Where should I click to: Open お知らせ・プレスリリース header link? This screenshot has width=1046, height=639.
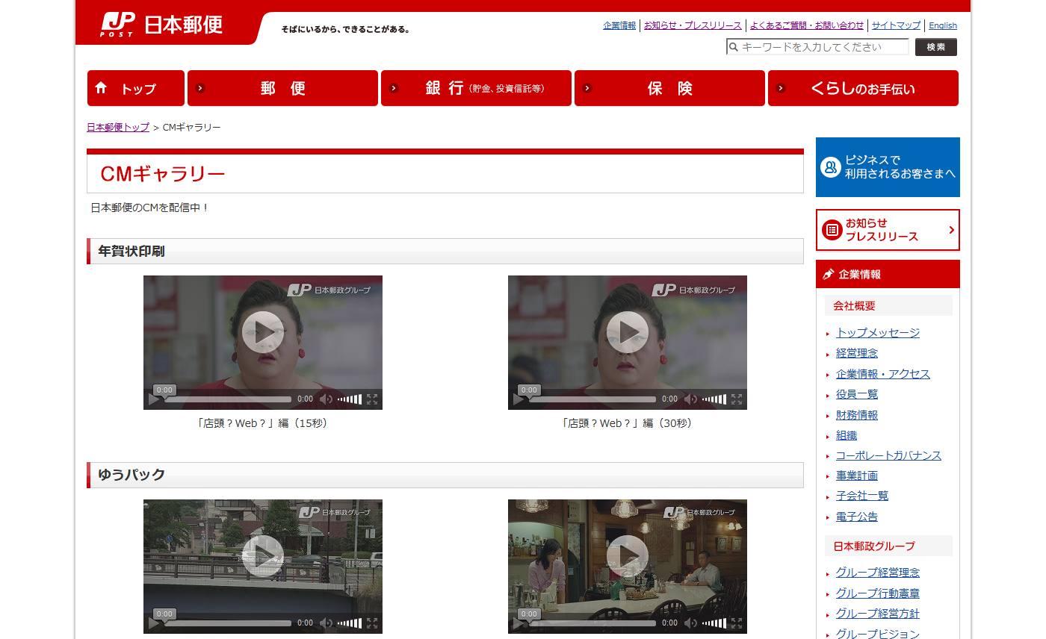tap(693, 25)
